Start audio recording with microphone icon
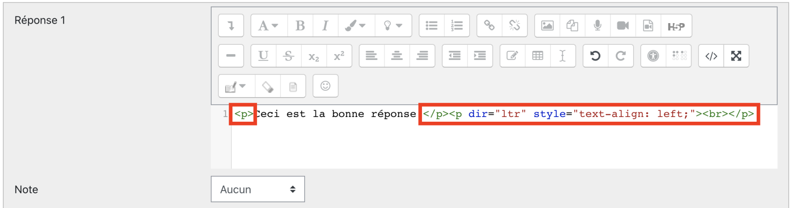The height and width of the screenshot is (208, 792). 597,25
